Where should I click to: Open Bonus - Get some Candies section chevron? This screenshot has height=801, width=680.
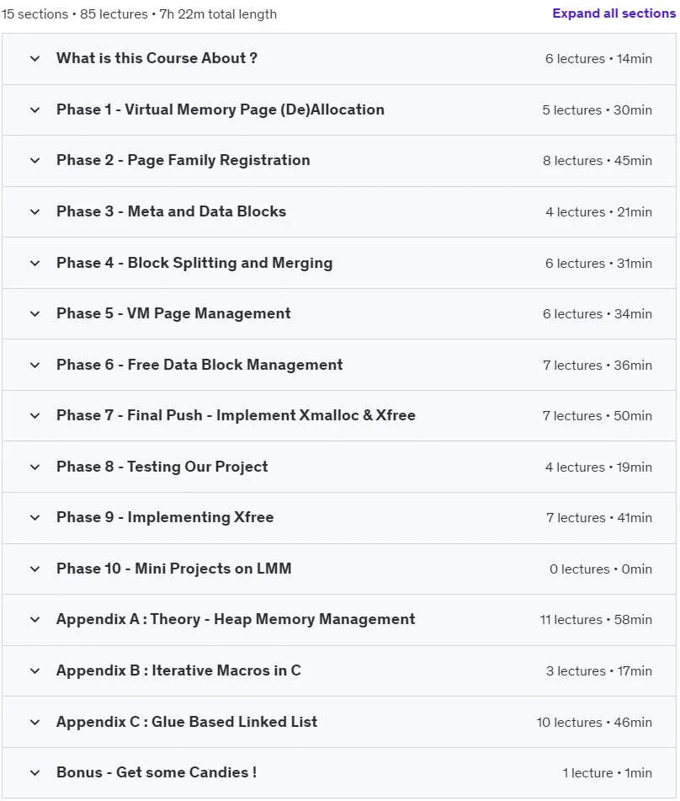click(35, 772)
